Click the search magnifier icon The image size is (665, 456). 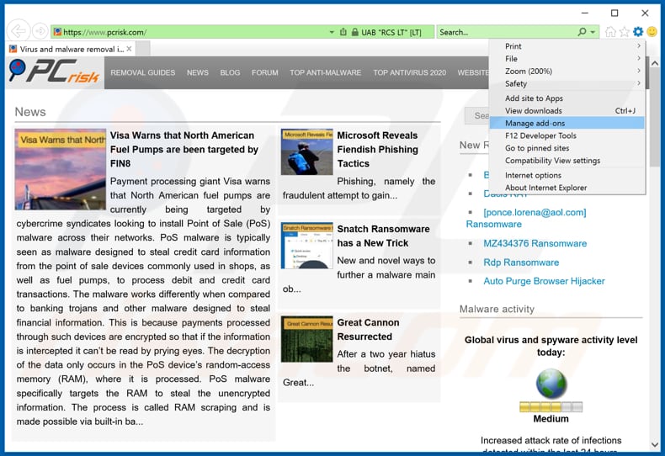(582, 32)
